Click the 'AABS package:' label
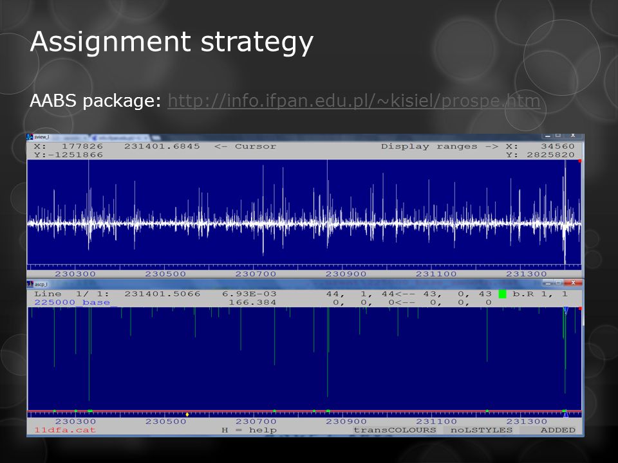Screen dimensions: 618x463 coord(95,101)
